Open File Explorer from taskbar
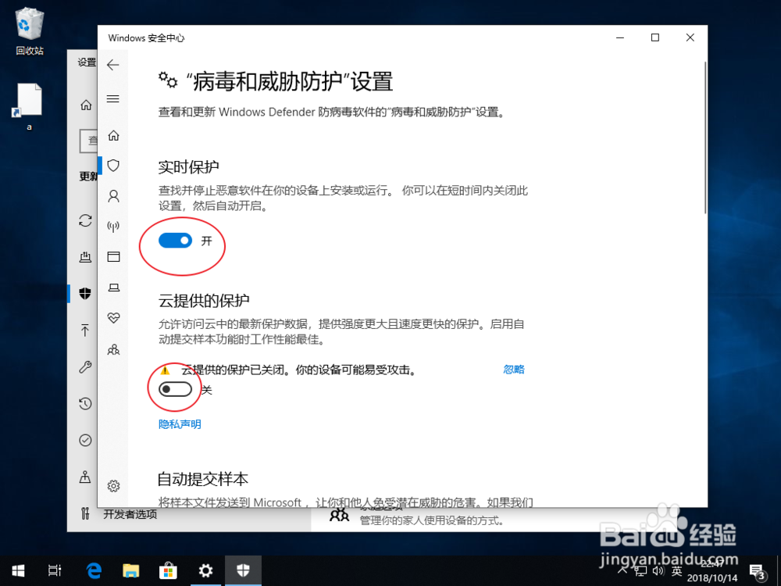Screen dimensions: 781x586 [131, 570]
